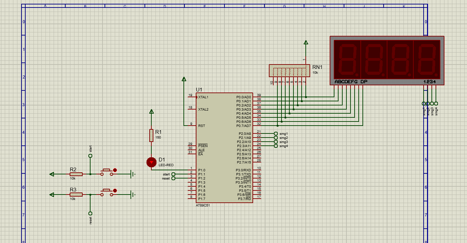Click the RST pin label
467x243 pixels.
[202, 126]
